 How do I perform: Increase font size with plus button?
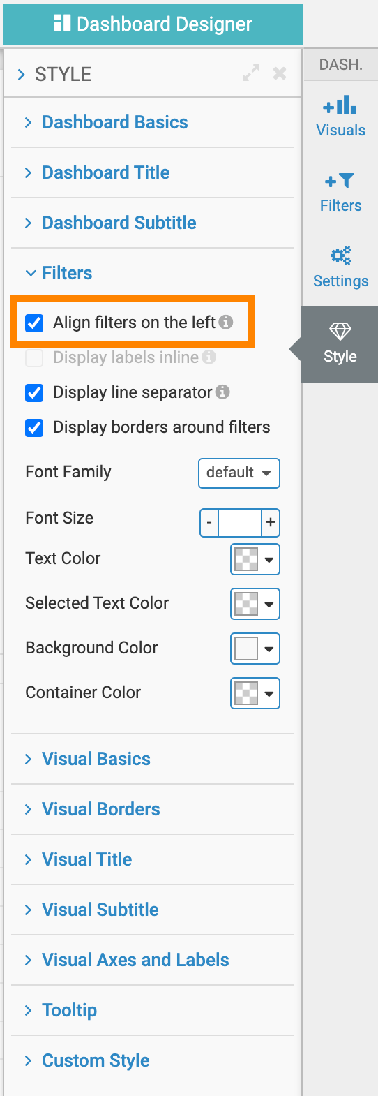tap(271, 522)
